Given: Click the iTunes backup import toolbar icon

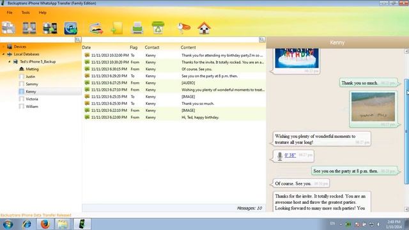Looking at the screenshot, I should [x=70, y=28].
